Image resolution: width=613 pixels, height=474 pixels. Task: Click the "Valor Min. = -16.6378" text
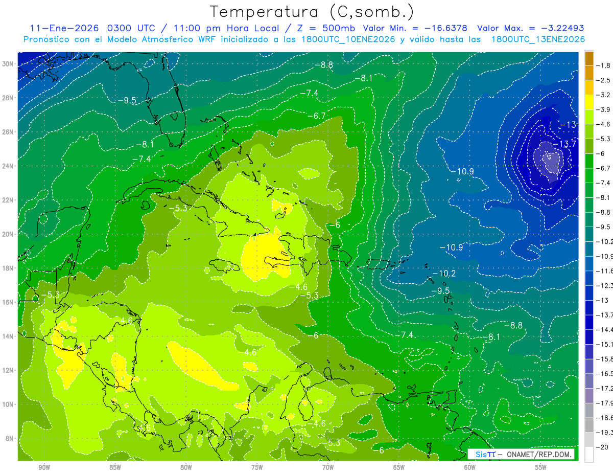pyautogui.click(x=415, y=28)
